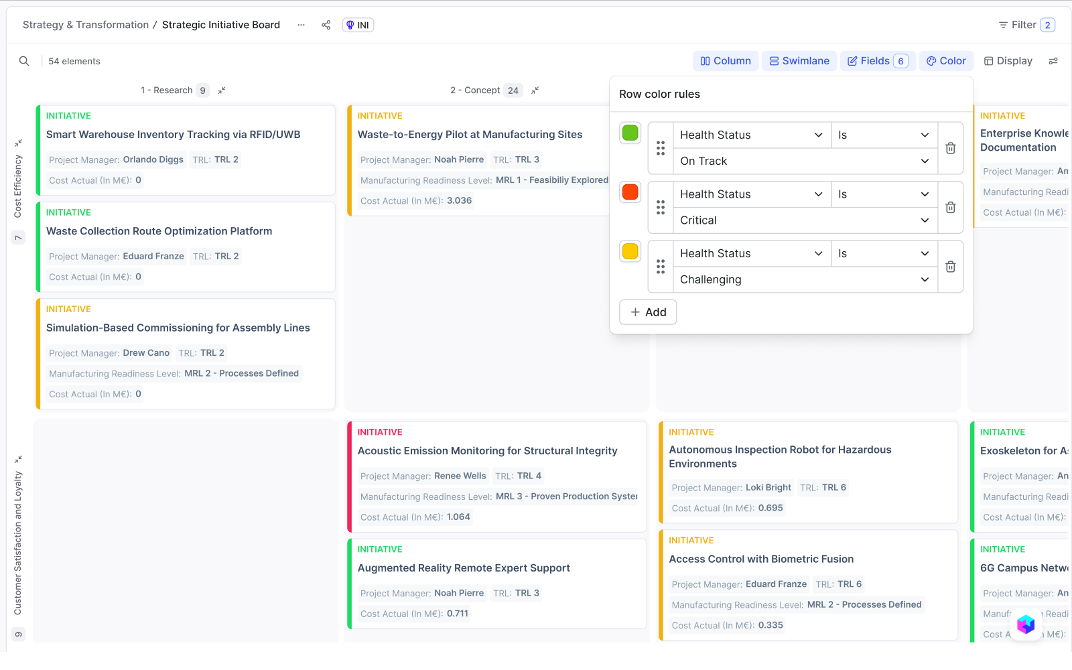Open Waste Collection Route Optimization Platform card
This screenshot has width=1072, height=670.
pyautogui.click(x=186, y=247)
